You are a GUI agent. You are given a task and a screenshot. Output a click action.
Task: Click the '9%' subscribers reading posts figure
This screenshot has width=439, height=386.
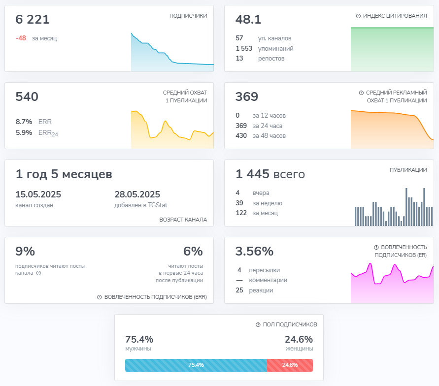(25, 251)
